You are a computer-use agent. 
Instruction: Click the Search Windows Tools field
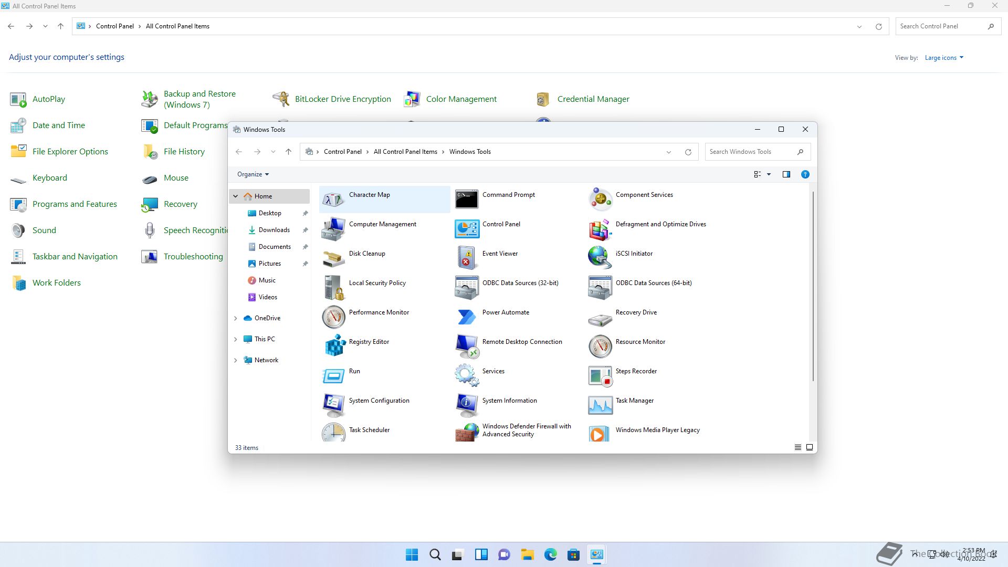758,152
